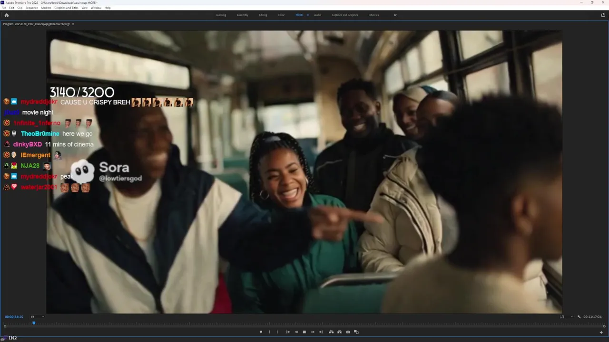
Task: Show more workspaces via overflow chevrons
Action: coord(395,15)
